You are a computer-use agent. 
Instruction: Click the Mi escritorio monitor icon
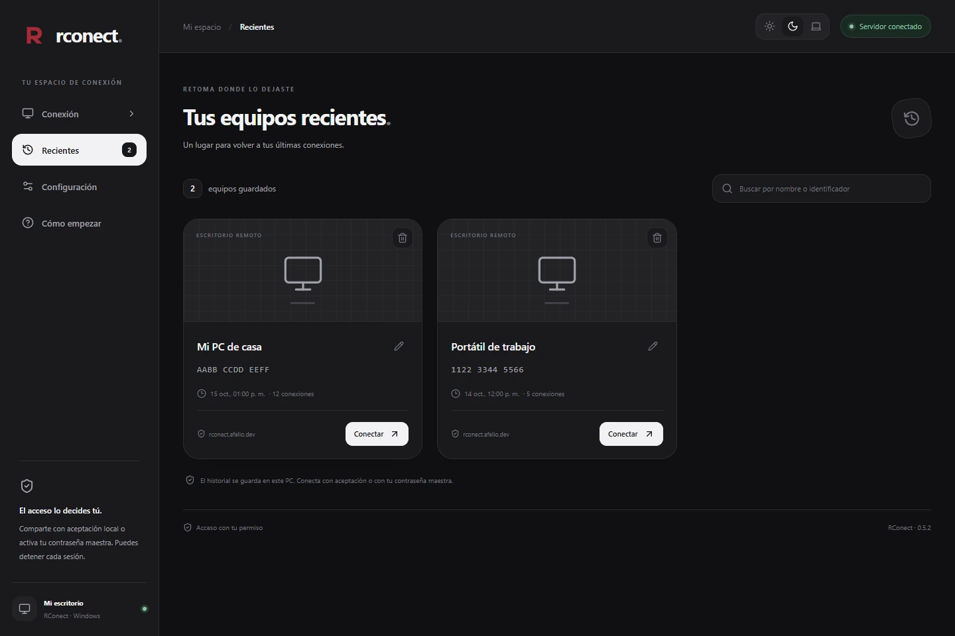tap(25, 609)
